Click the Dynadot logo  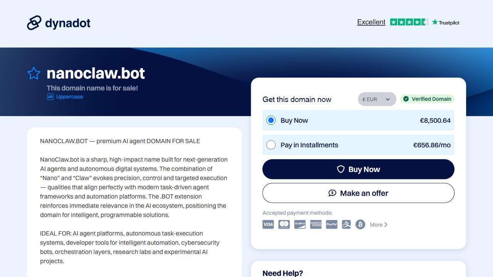pyautogui.click(x=59, y=23)
